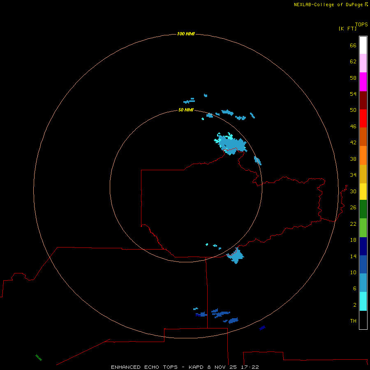Click the light green 26 kft legend swatch

(363, 228)
